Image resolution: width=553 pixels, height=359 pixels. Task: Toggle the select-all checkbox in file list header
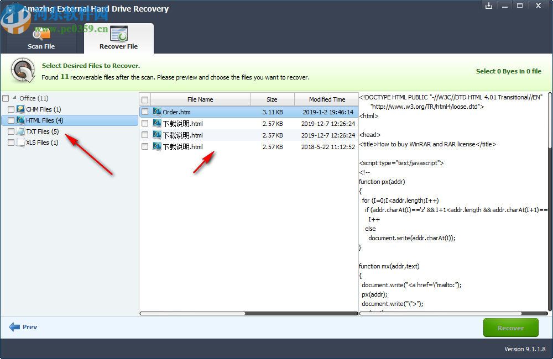coord(145,100)
